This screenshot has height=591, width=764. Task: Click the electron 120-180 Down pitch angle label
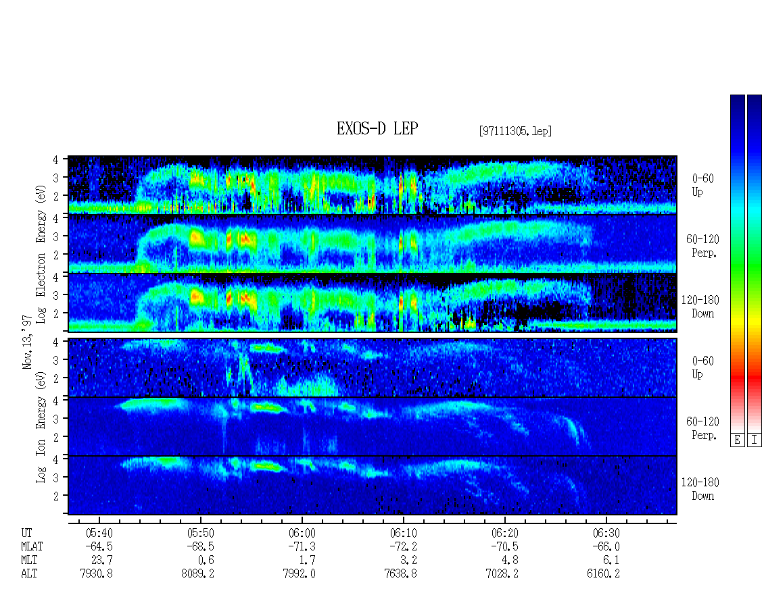tap(700, 307)
